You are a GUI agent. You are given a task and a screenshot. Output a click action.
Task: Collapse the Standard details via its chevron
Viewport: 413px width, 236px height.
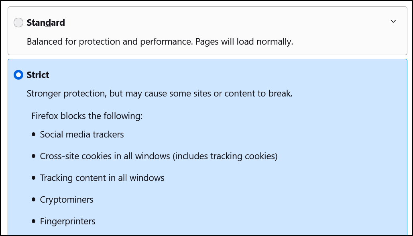click(x=393, y=22)
